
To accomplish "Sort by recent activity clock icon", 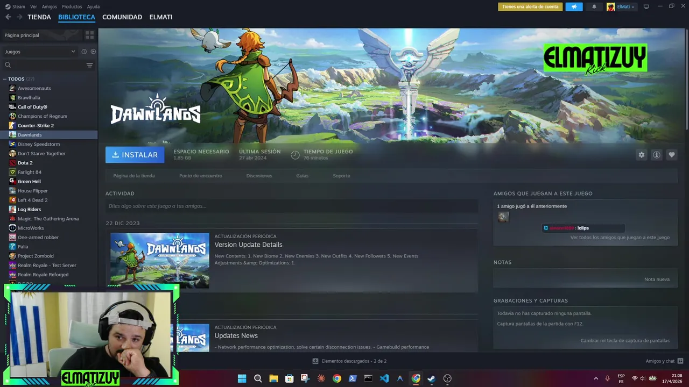I will pos(84,52).
